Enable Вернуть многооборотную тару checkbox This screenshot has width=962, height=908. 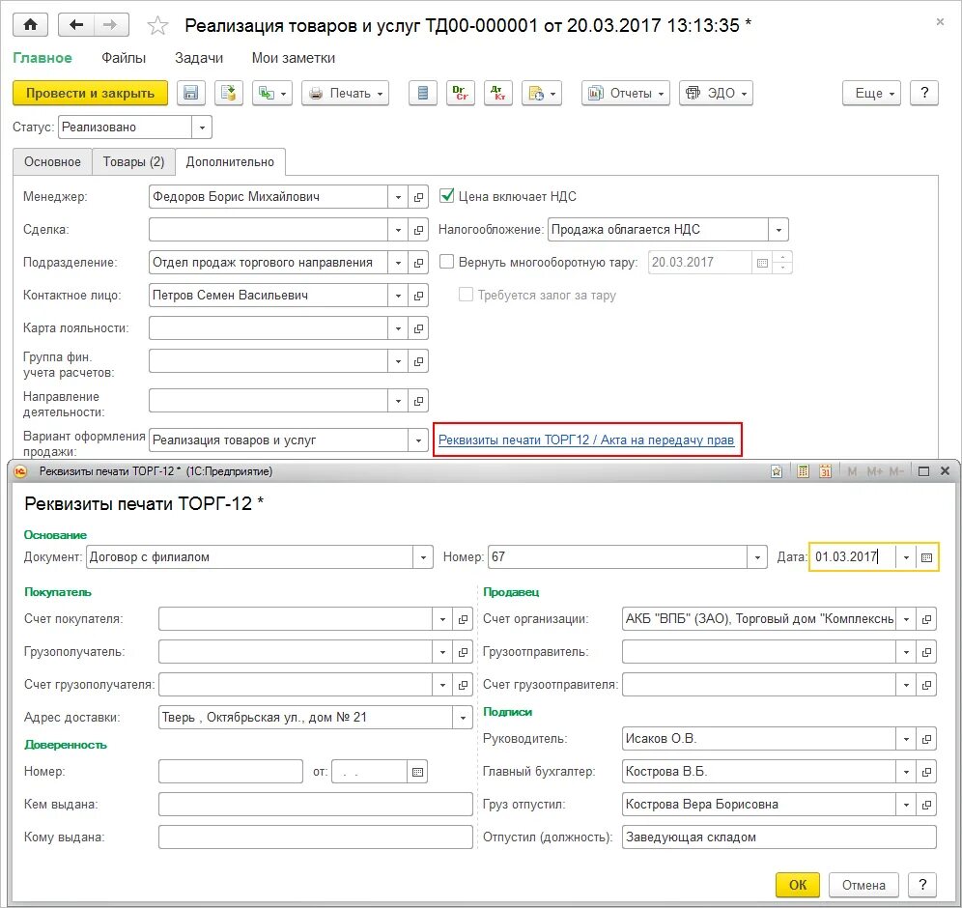447,262
